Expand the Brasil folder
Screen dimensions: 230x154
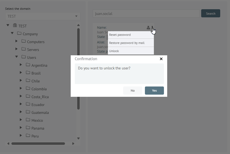(x=21, y=73)
